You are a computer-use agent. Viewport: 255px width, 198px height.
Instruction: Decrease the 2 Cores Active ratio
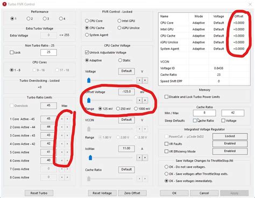click(62, 127)
